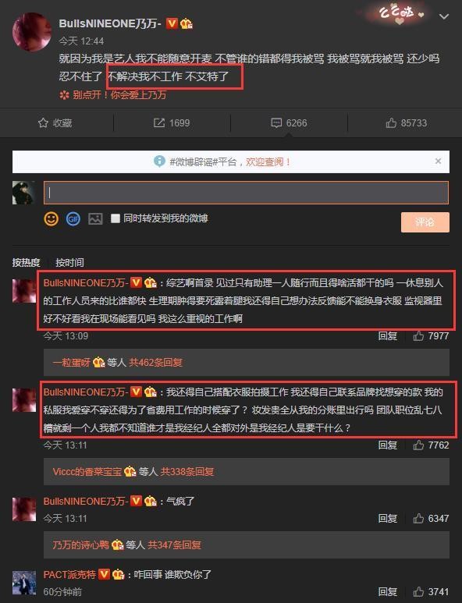Open the comments icon showing 6266
This screenshot has height=603, width=462.
276,123
